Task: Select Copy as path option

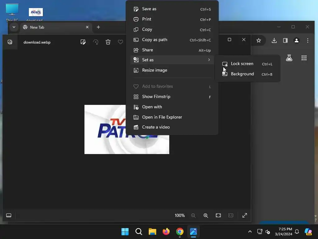Action: point(172,40)
